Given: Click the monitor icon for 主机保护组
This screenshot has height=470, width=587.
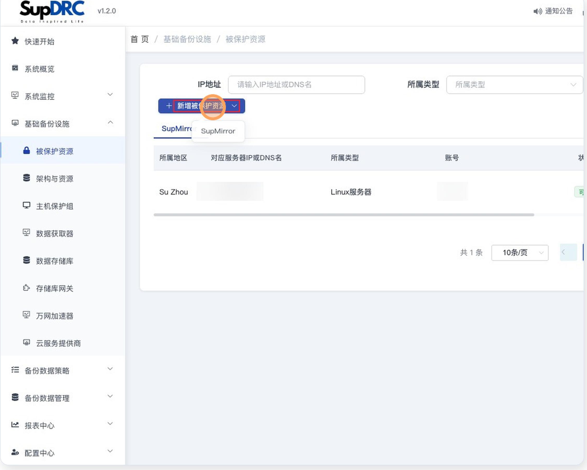Looking at the screenshot, I should click(27, 205).
